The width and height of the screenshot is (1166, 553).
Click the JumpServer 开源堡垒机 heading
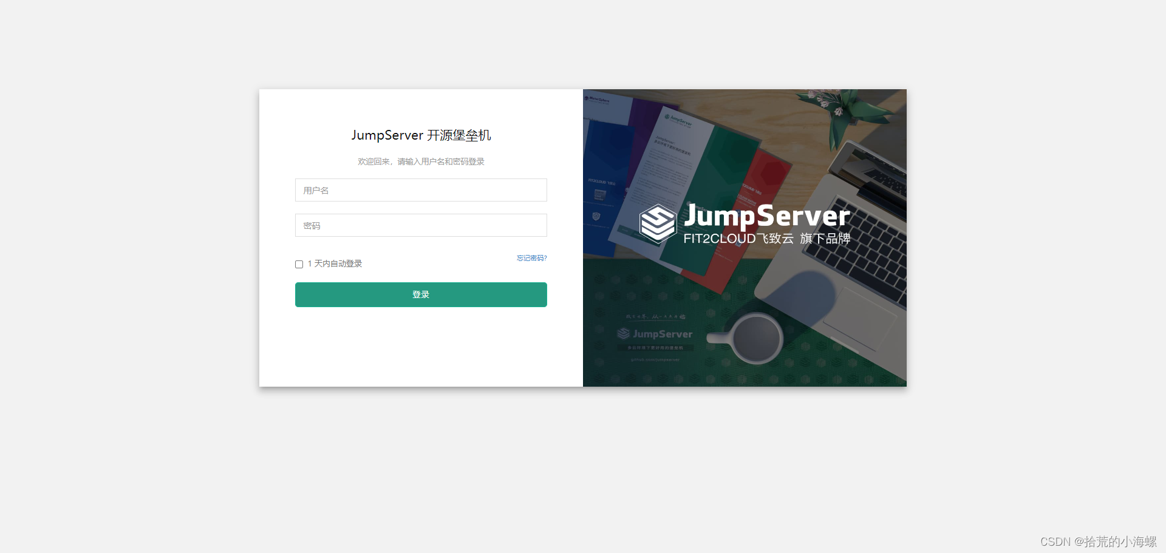tap(421, 135)
